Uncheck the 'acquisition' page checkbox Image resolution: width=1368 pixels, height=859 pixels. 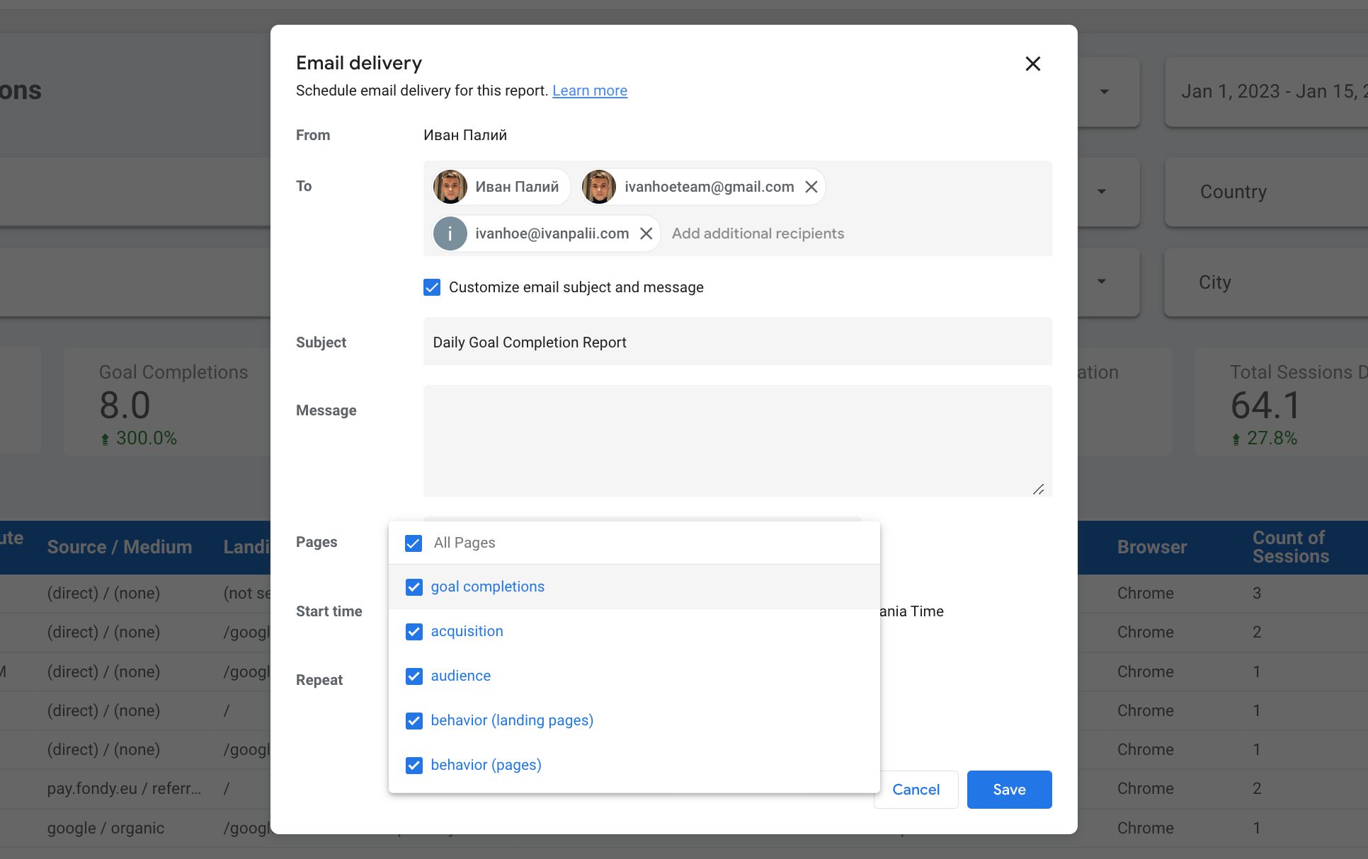[x=414, y=631]
